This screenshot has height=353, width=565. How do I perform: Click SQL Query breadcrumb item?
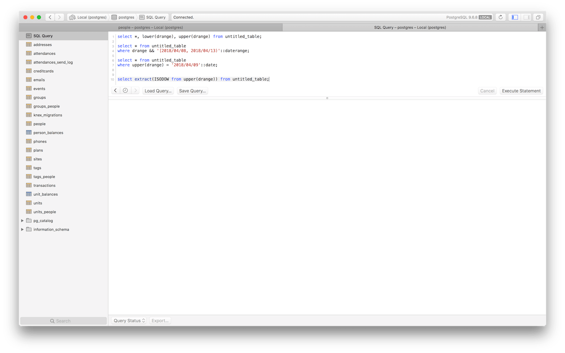pos(153,17)
